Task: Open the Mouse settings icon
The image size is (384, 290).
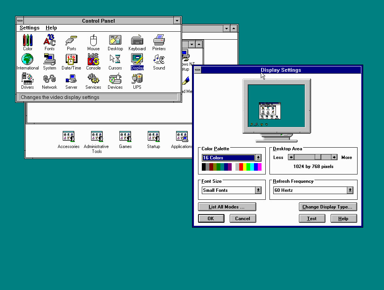Action: [93, 40]
